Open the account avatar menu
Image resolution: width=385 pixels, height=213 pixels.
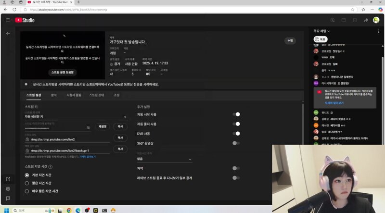376,20
